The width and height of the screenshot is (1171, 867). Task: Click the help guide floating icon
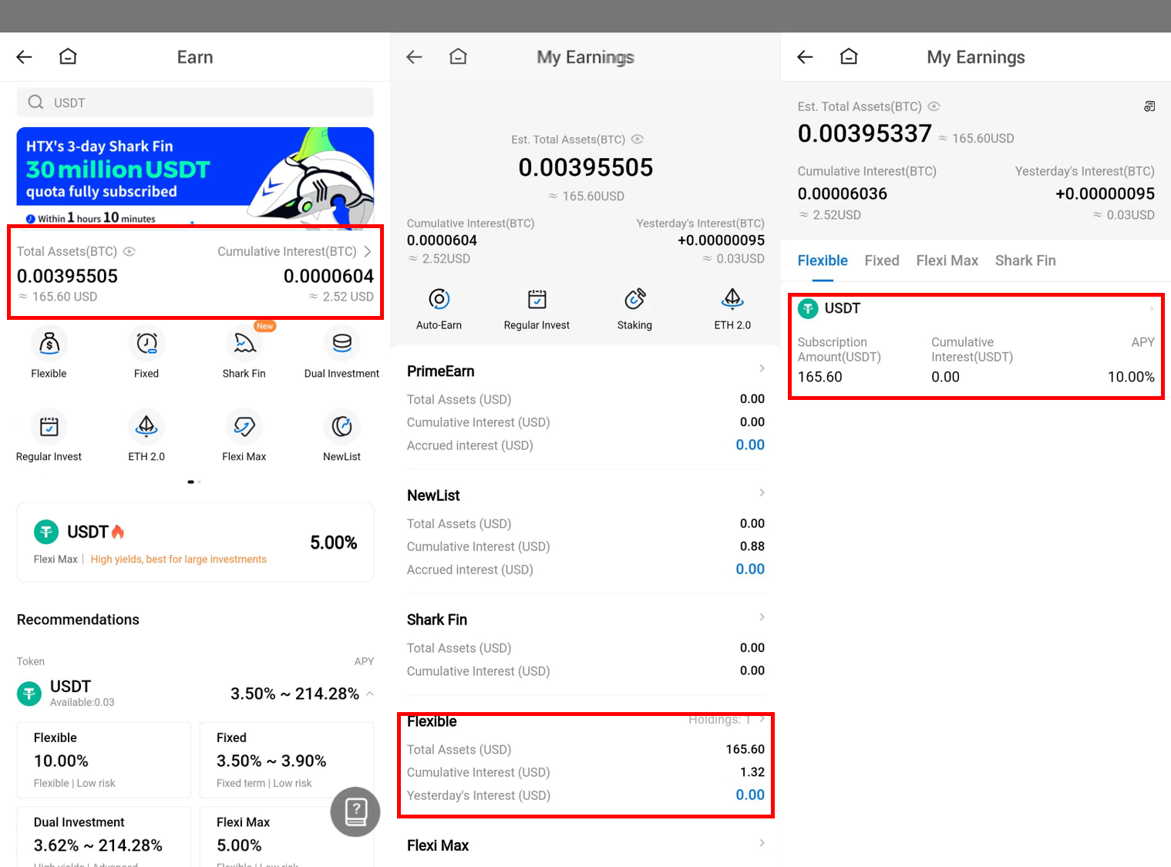pyautogui.click(x=355, y=812)
